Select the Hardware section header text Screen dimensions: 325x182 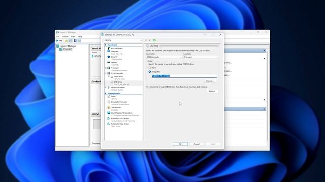[112, 45]
